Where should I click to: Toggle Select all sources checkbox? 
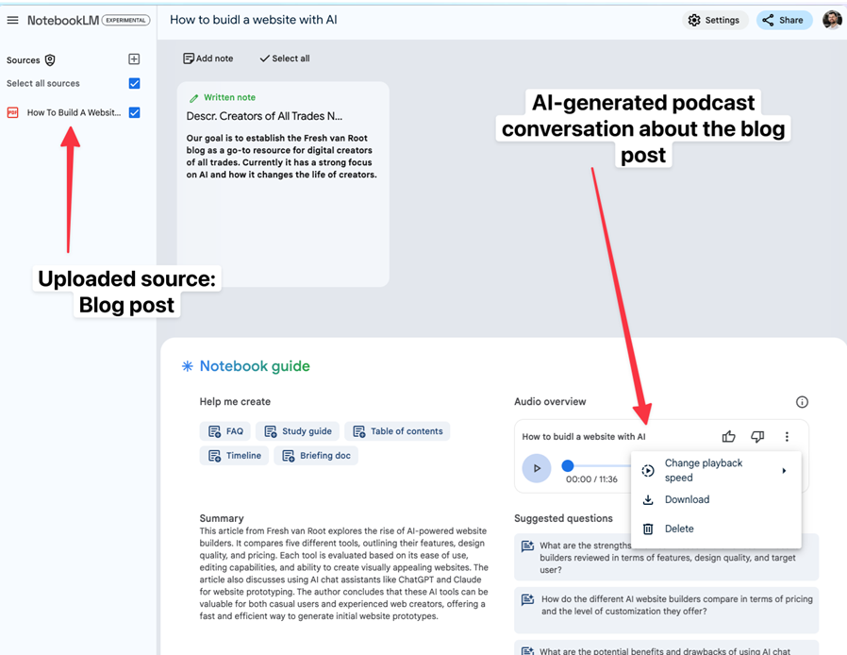point(135,83)
